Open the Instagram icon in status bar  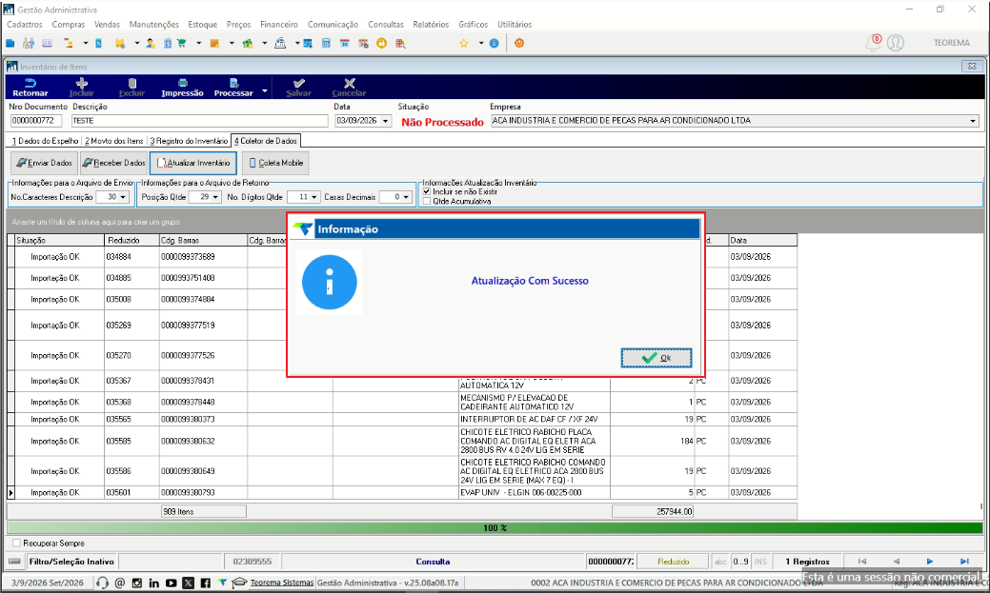(137, 583)
